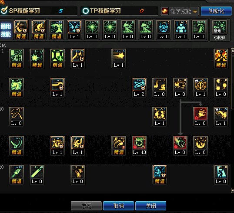
Task: Select the cyan door skill icon
Action: pos(221,172)
